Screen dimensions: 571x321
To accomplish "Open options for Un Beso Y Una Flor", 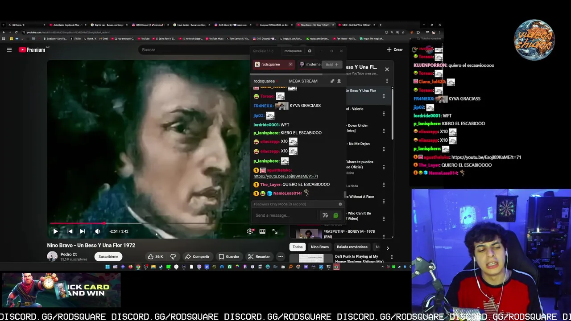I will coord(384,96).
